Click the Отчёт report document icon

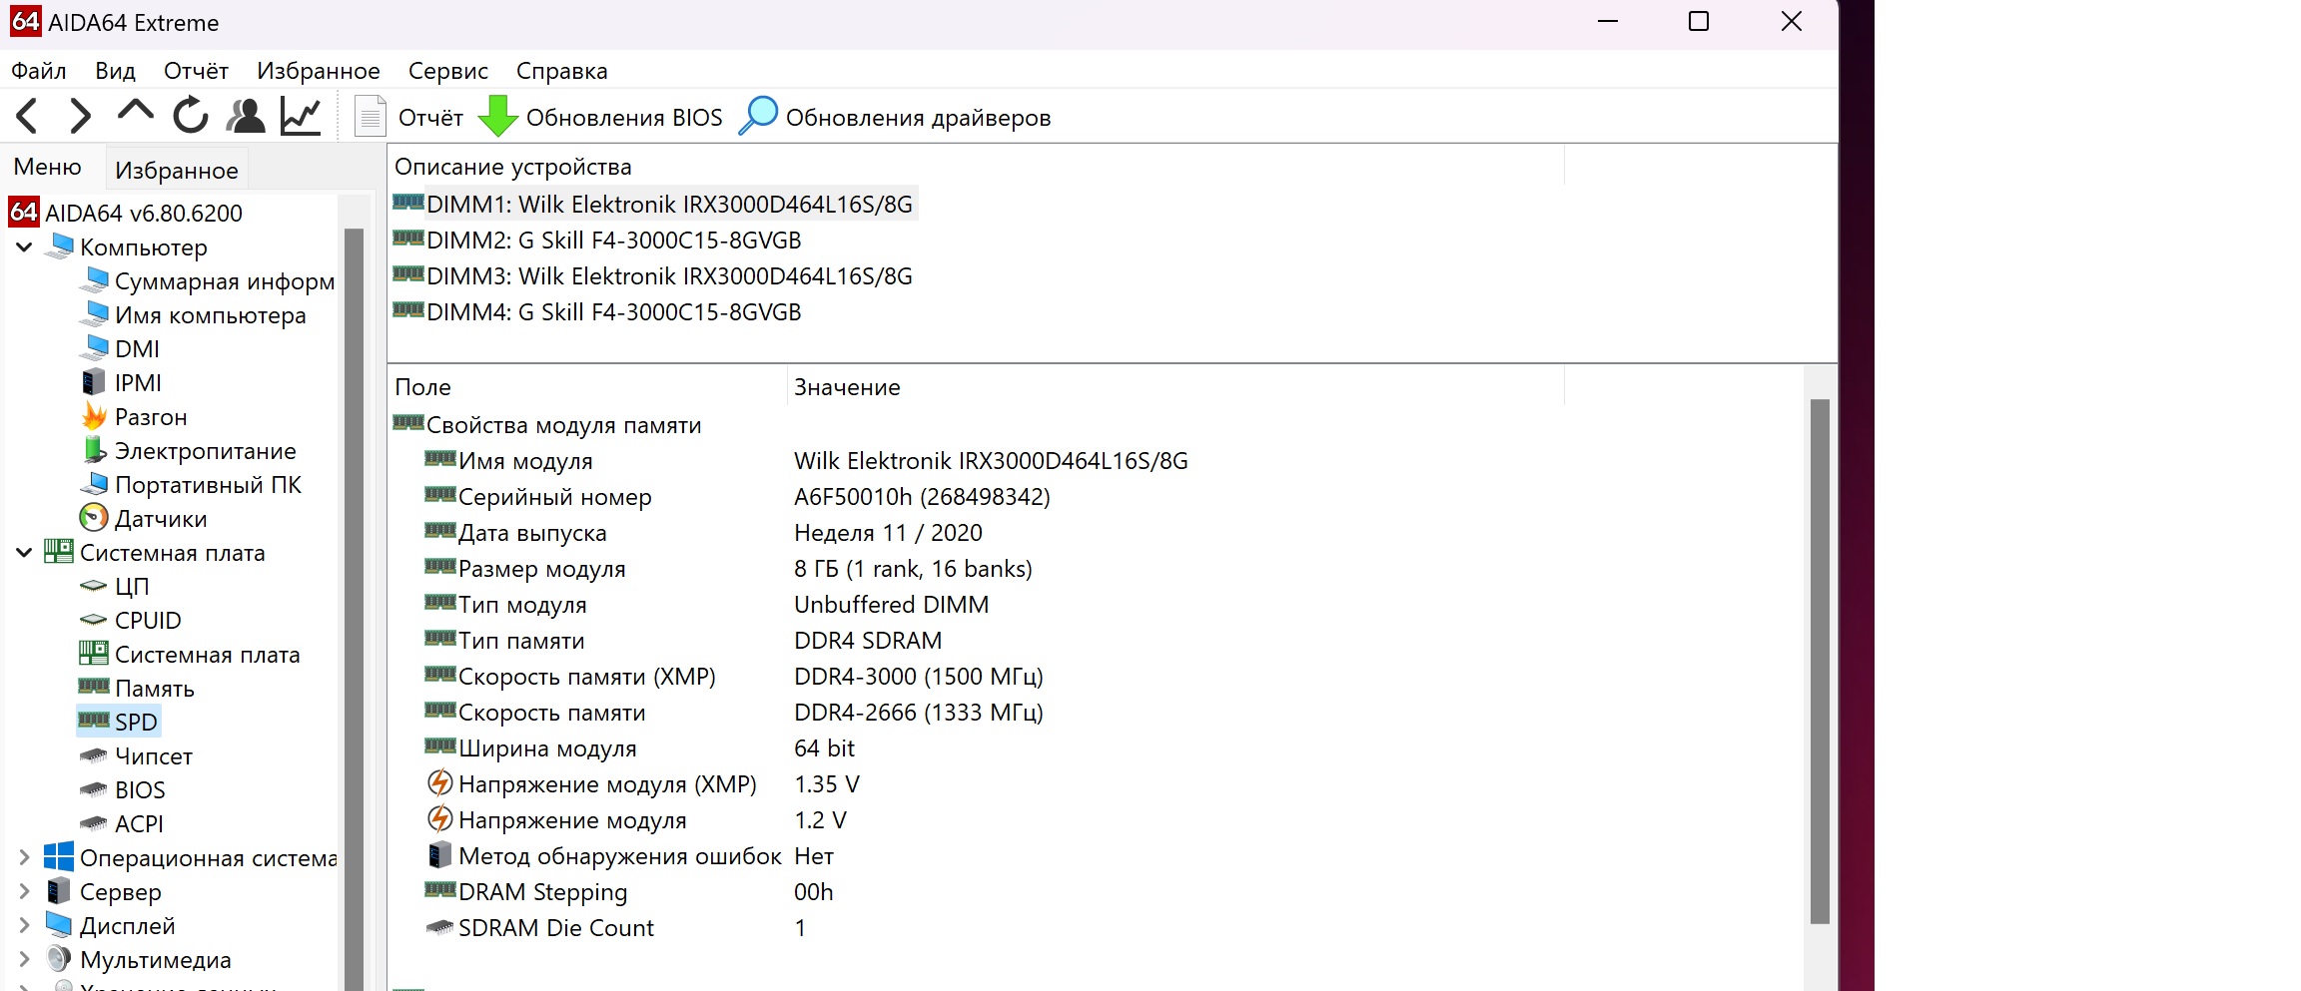pos(371,116)
